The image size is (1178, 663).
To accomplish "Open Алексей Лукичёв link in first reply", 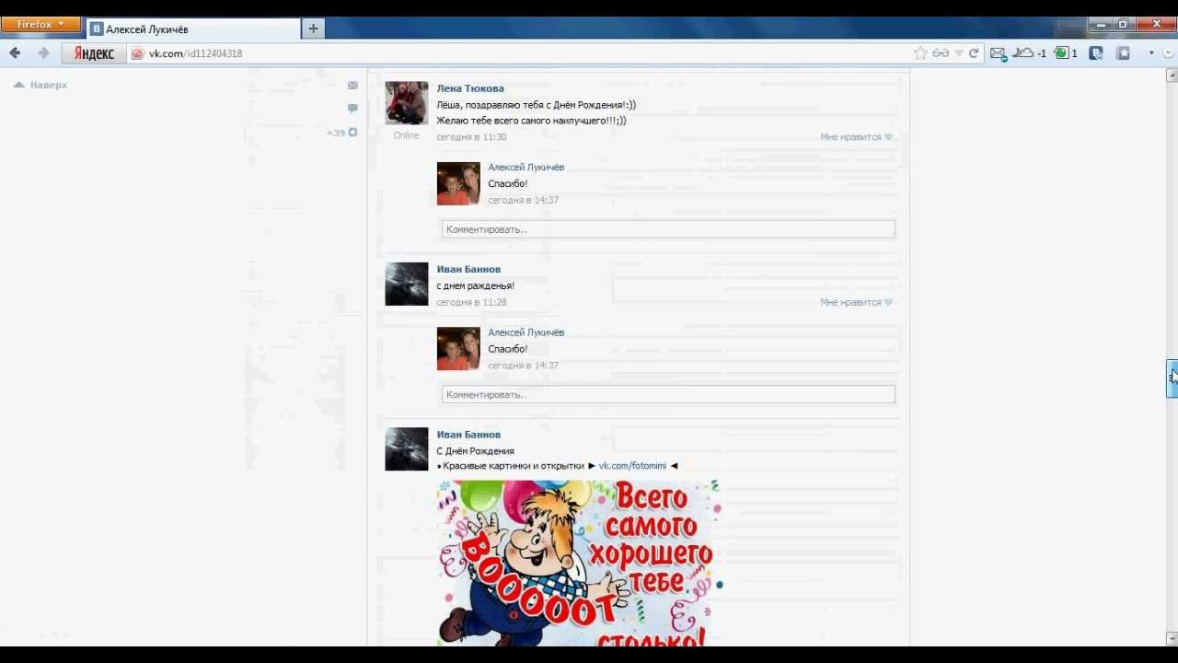I will (525, 168).
